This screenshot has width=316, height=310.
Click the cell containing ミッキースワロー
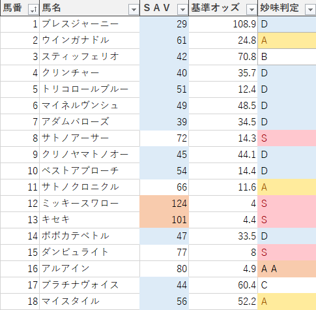click(x=89, y=204)
